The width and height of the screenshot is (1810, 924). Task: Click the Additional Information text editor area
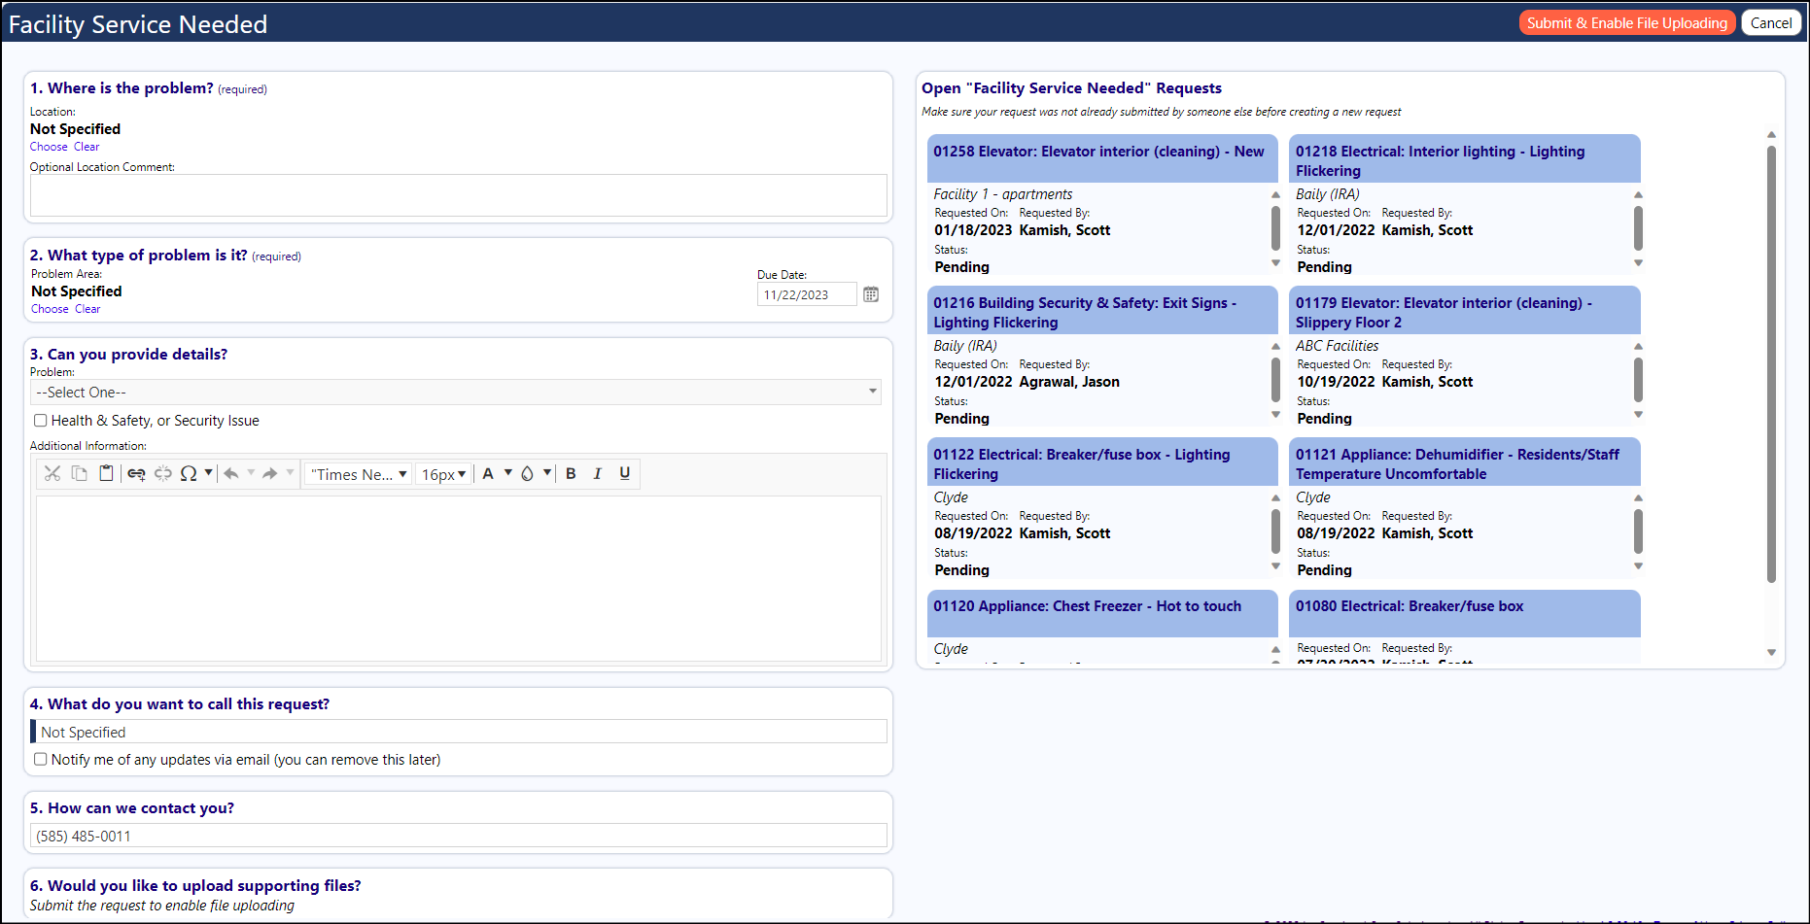point(459,579)
